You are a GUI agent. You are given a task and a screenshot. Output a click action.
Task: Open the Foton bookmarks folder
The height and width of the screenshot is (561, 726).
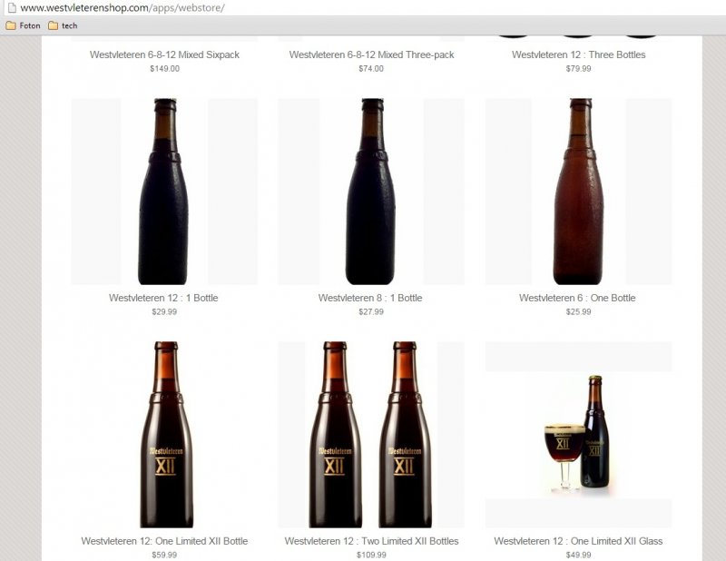click(24, 25)
